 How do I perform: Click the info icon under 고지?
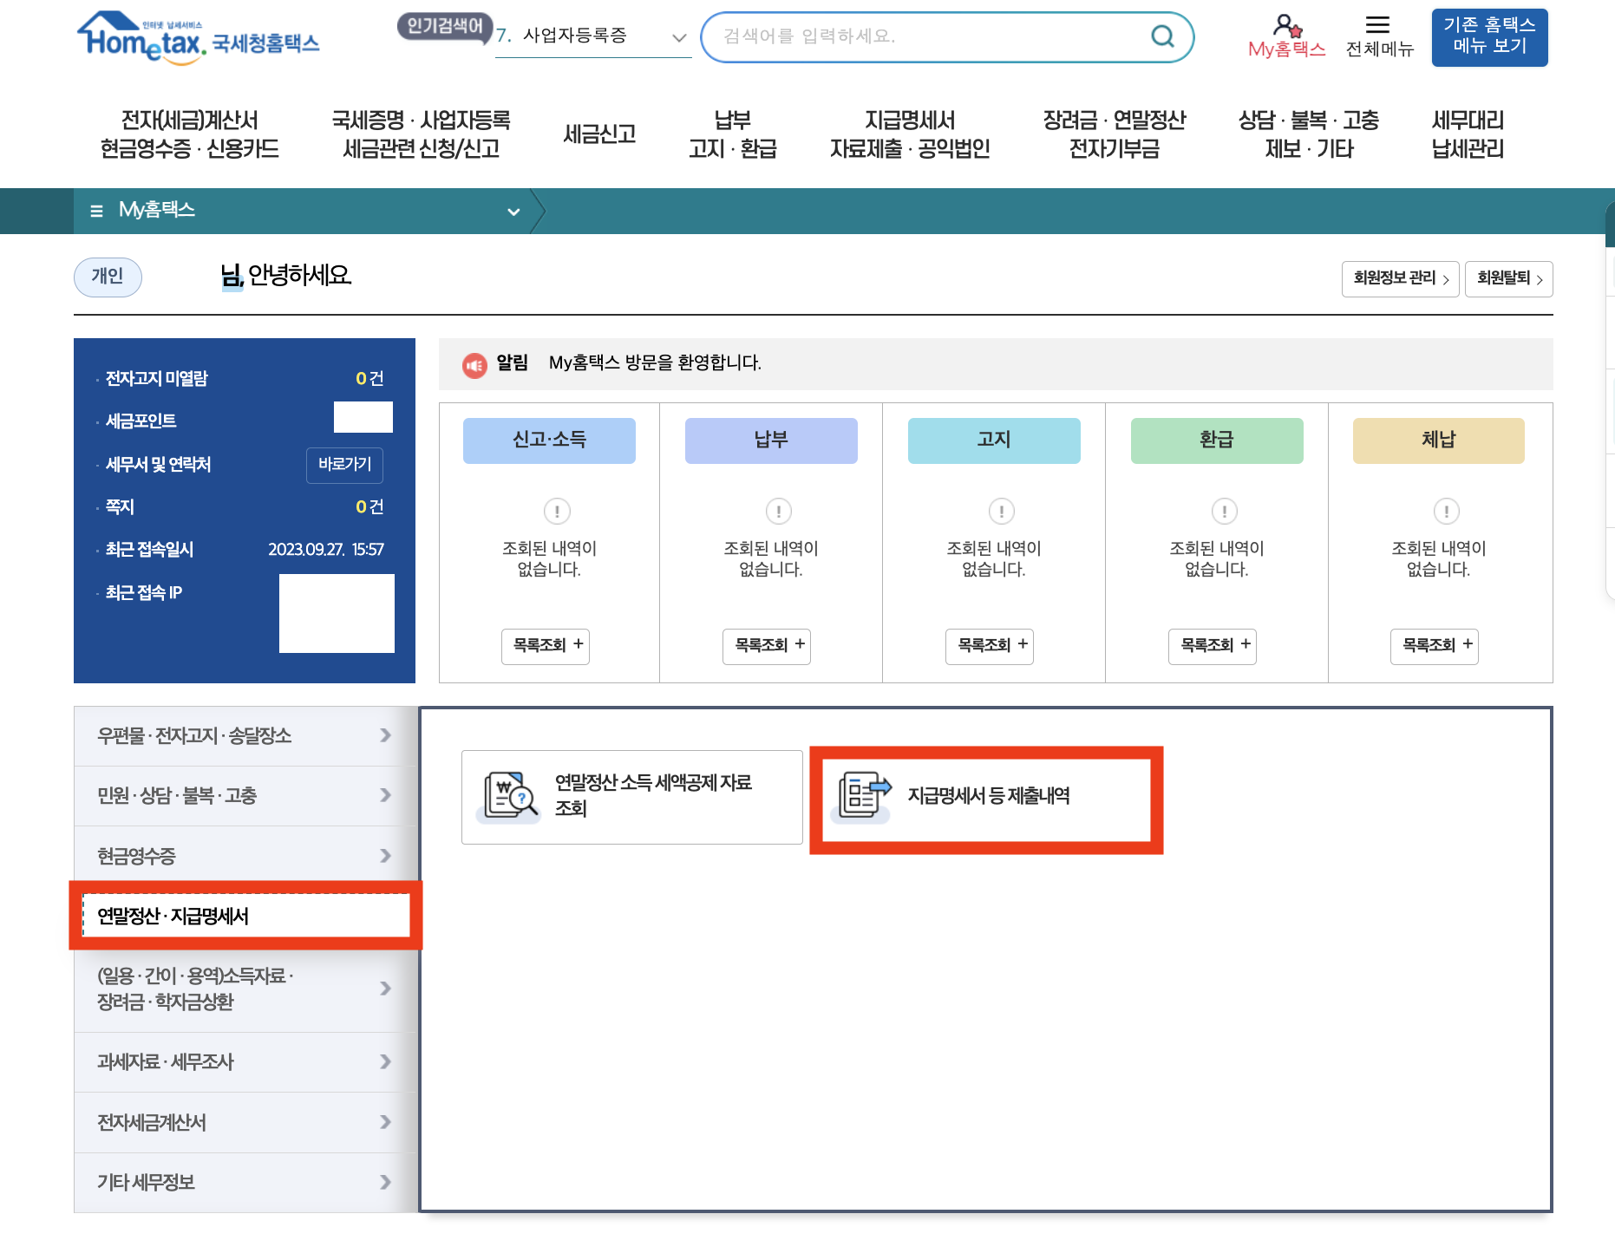coord(1002,512)
